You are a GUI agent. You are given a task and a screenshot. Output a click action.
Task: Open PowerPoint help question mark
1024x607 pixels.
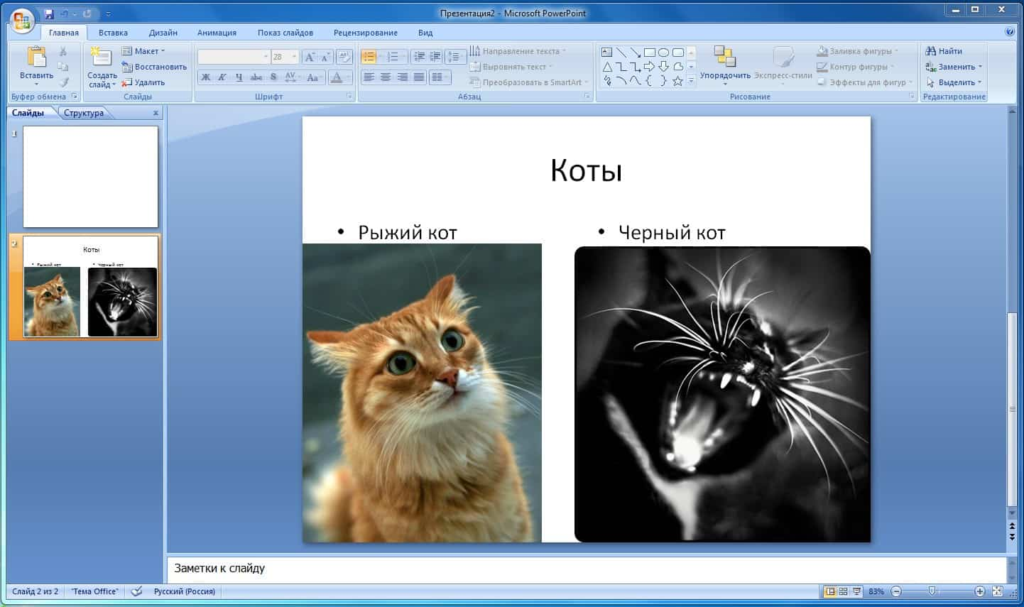(1010, 32)
